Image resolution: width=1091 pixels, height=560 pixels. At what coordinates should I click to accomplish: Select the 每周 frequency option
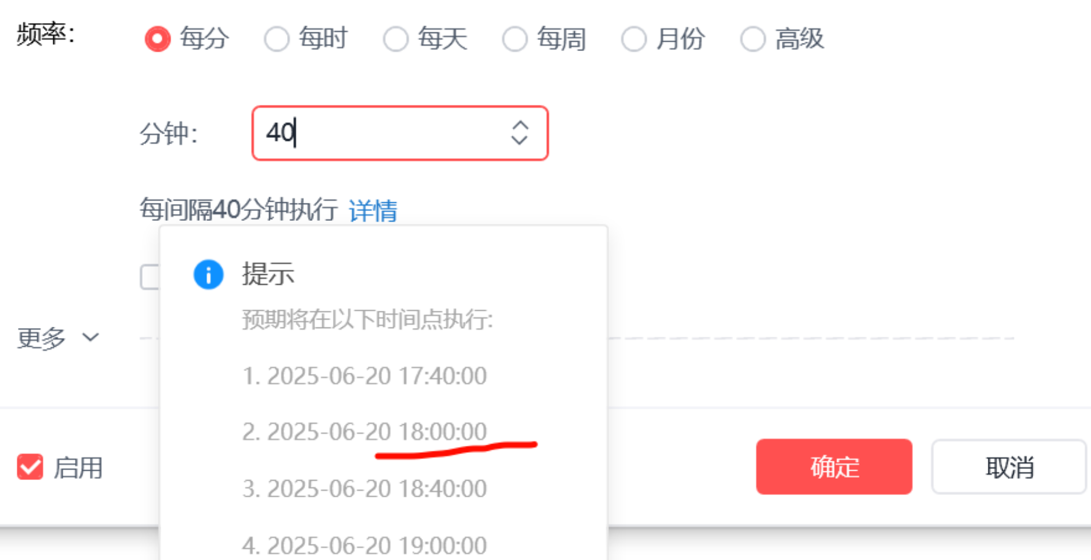[x=514, y=39]
